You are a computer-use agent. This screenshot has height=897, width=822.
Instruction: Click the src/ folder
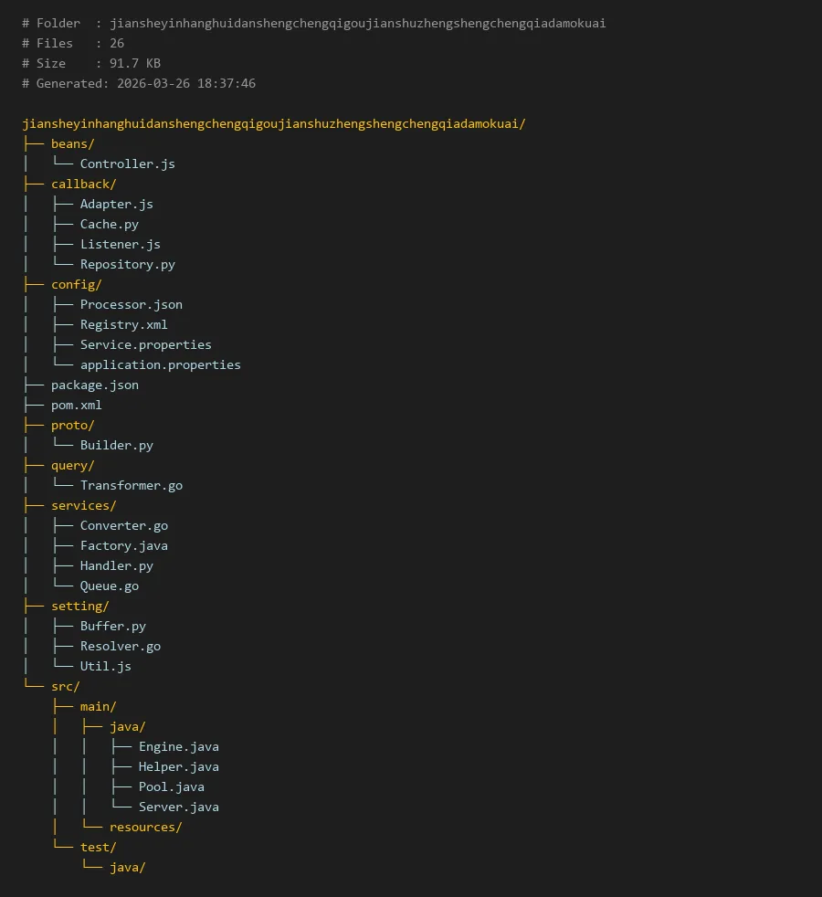65,686
